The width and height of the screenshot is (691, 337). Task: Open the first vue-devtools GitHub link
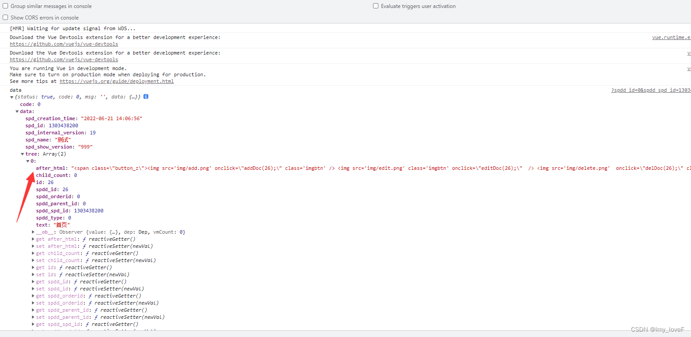click(64, 44)
